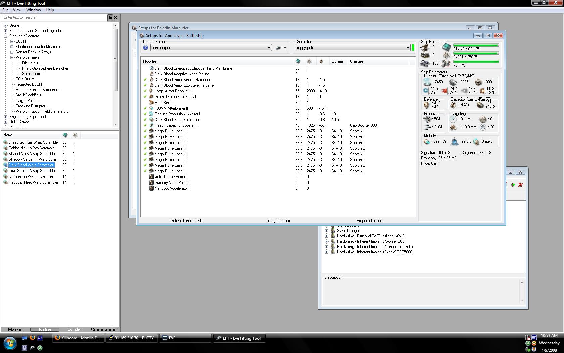
Task: Click the blue help icon beside Current Setup
Action: point(145,48)
